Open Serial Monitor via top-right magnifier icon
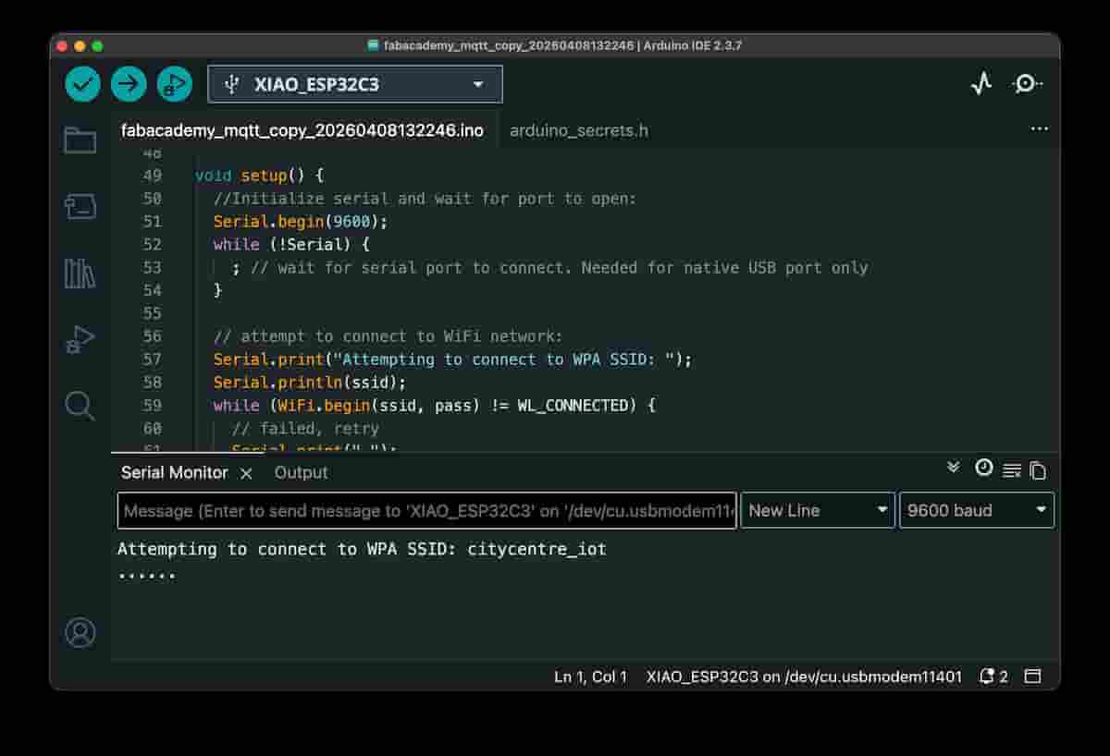Screen dimensions: 1110x756 (x=1027, y=84)
